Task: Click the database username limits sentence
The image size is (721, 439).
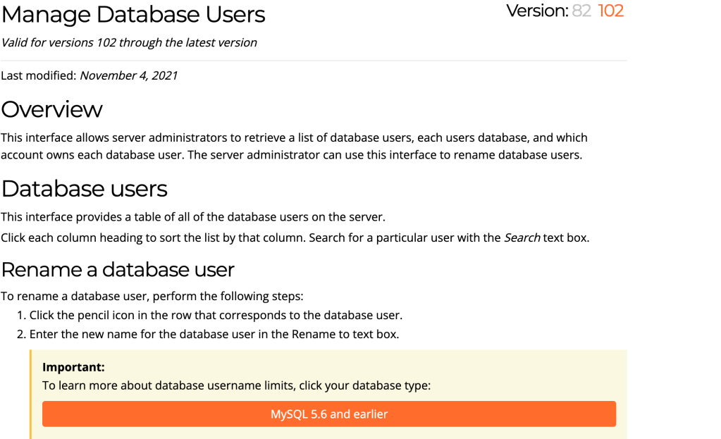Action: [x=236, y=385]
